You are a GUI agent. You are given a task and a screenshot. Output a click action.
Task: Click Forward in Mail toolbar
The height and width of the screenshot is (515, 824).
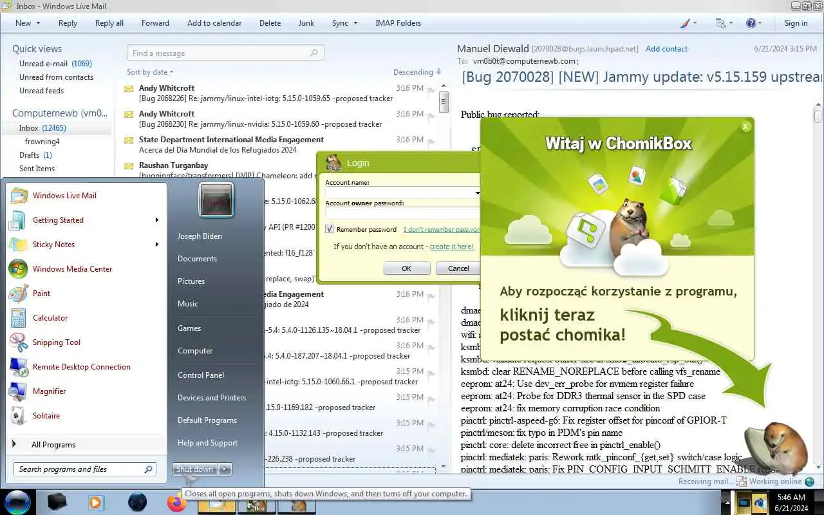155,23
